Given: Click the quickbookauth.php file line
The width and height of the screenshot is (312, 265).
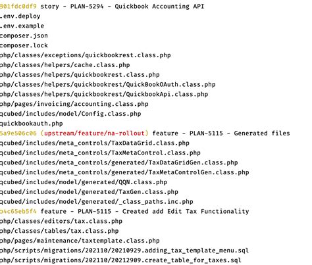Looking at the screenshot, I should (x=32, y=124).
